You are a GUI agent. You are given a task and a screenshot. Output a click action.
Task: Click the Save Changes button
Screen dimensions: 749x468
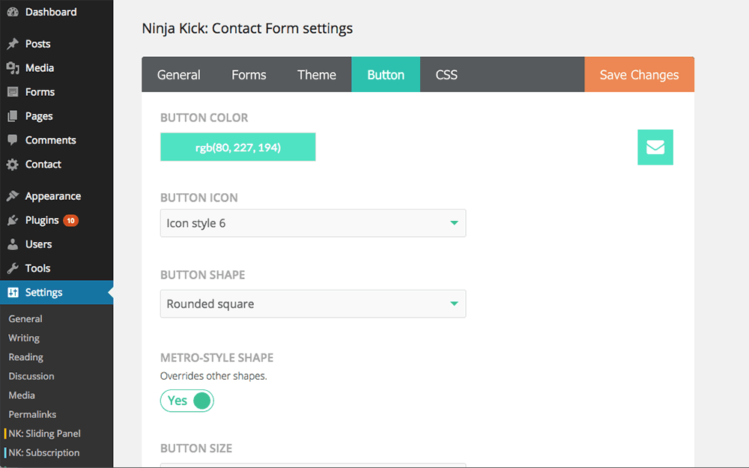(639, 74)
